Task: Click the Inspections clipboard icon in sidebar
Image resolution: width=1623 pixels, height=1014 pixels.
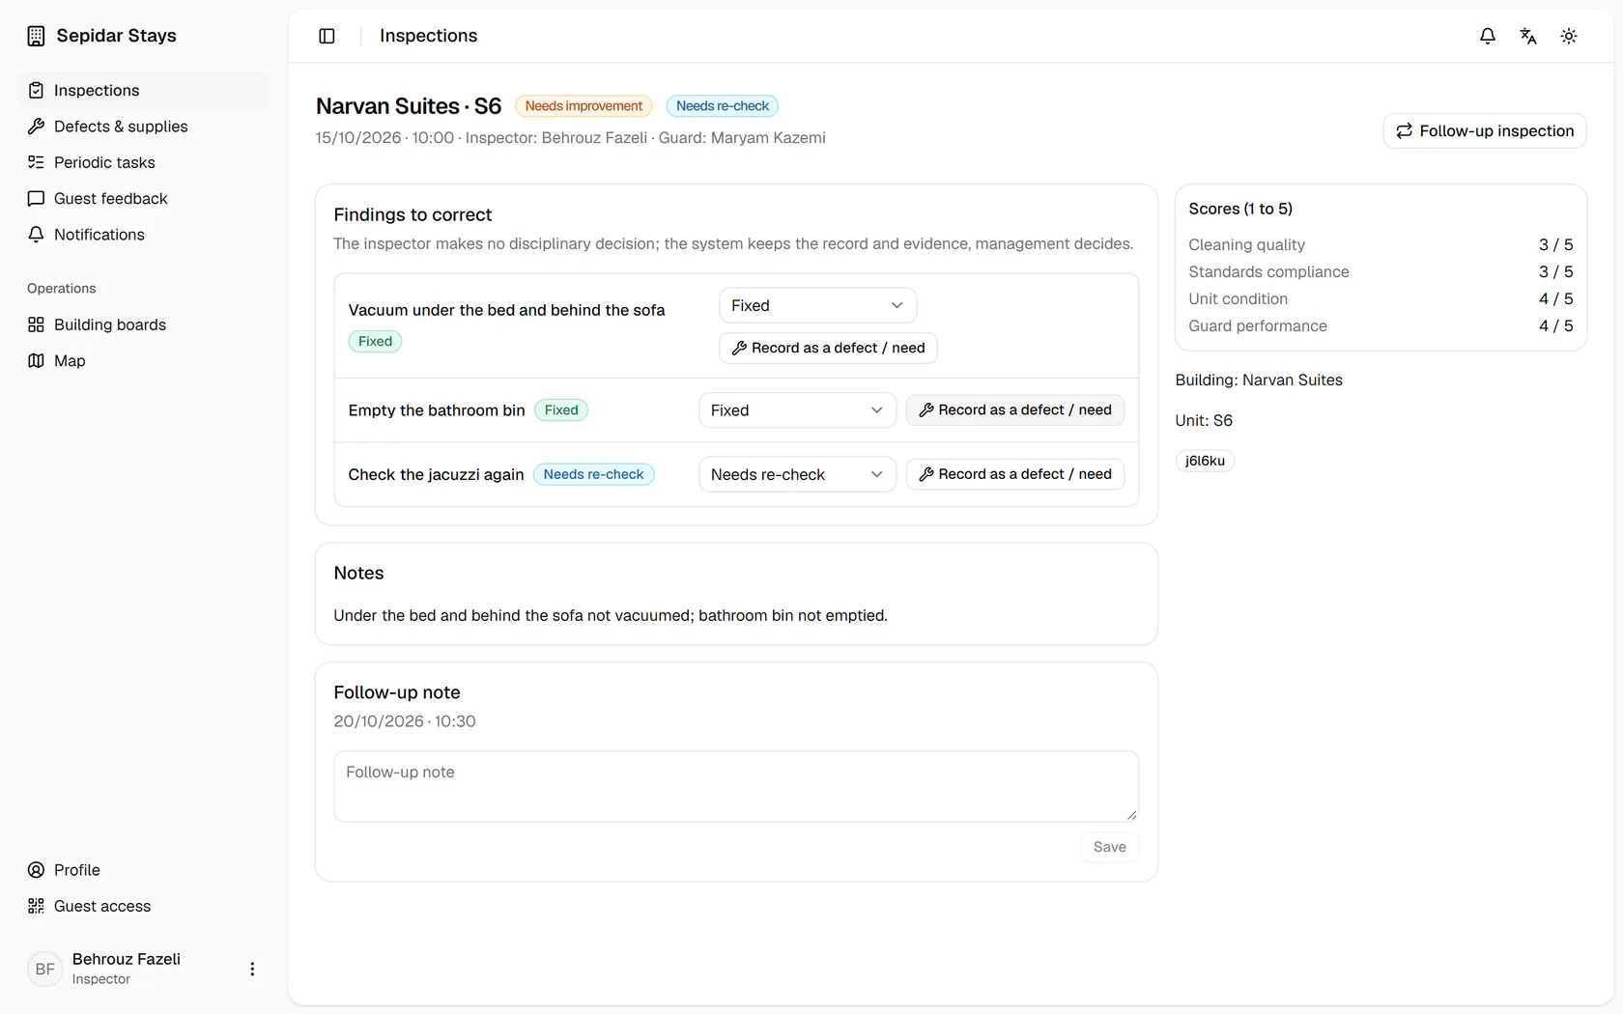Action: point(36,90)
